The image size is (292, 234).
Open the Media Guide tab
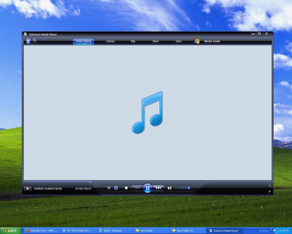point(212,41)
